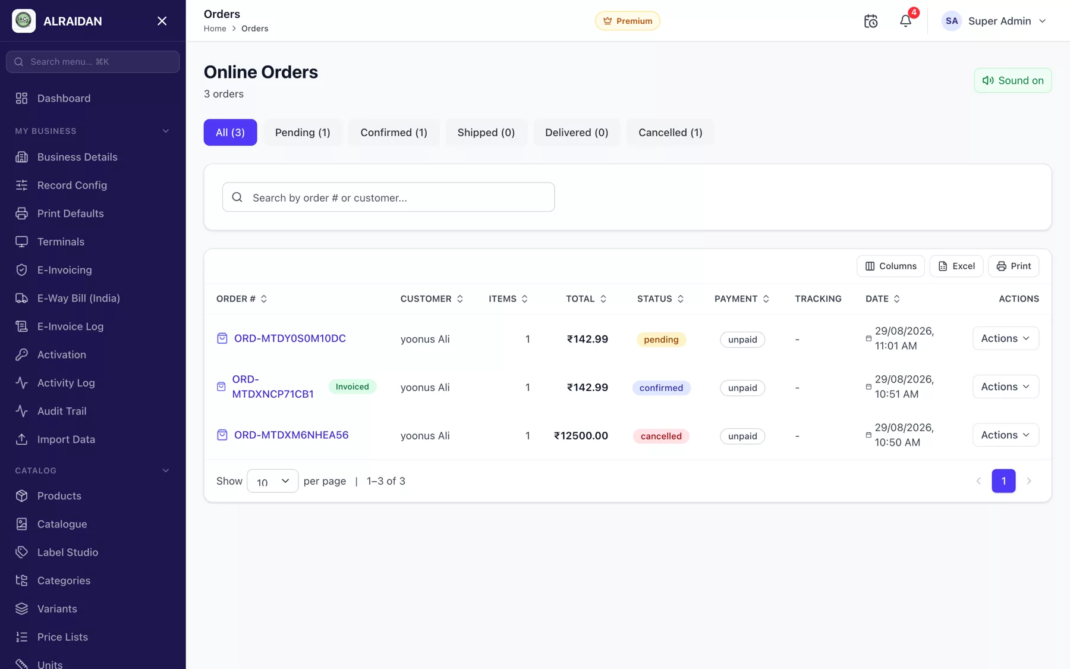Click the E-Invoicing shield icon
This screenshot has width=1070, height=669.
coord(22,270)
